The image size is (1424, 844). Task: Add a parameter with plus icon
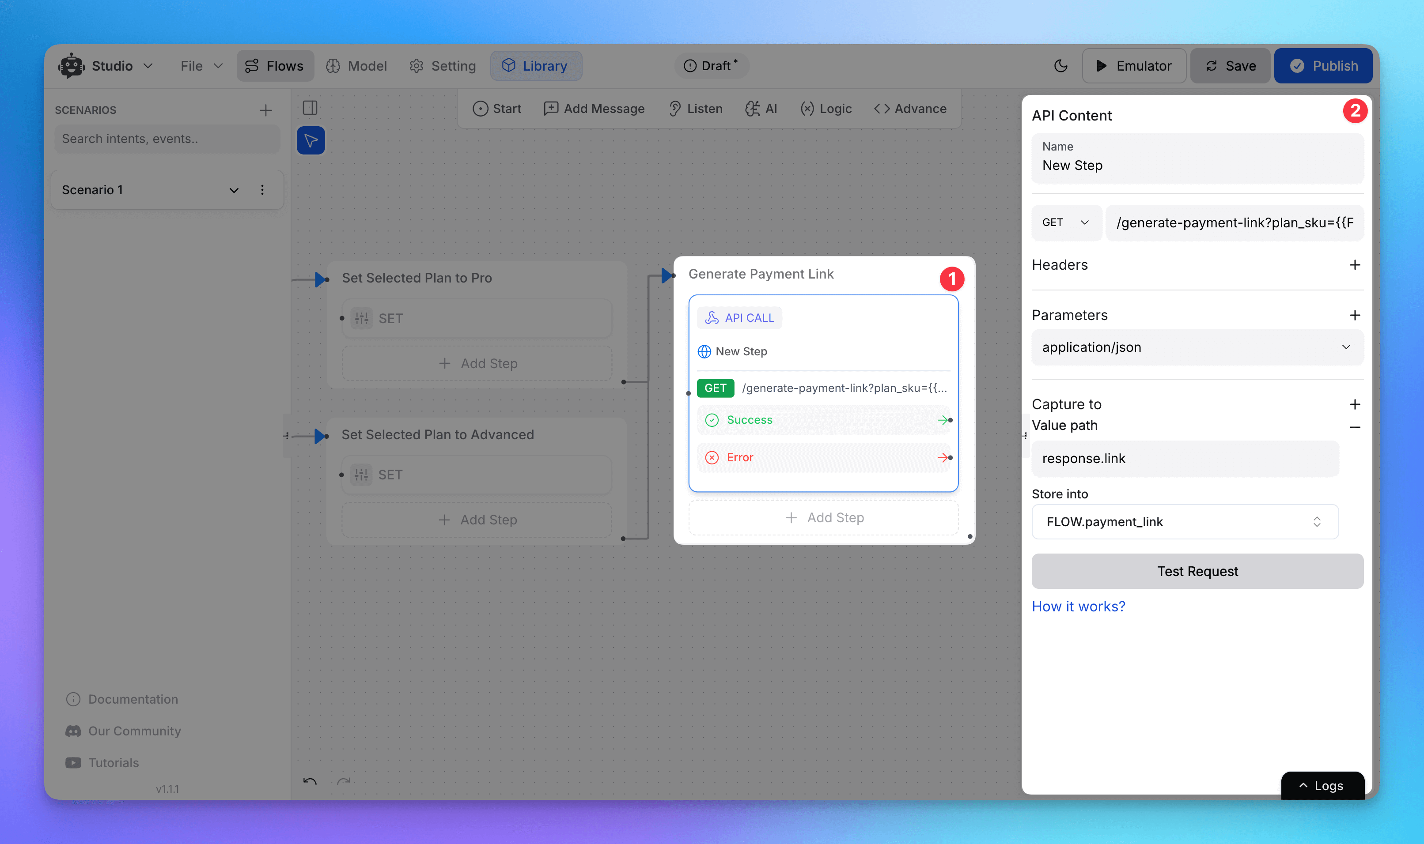1355,315
